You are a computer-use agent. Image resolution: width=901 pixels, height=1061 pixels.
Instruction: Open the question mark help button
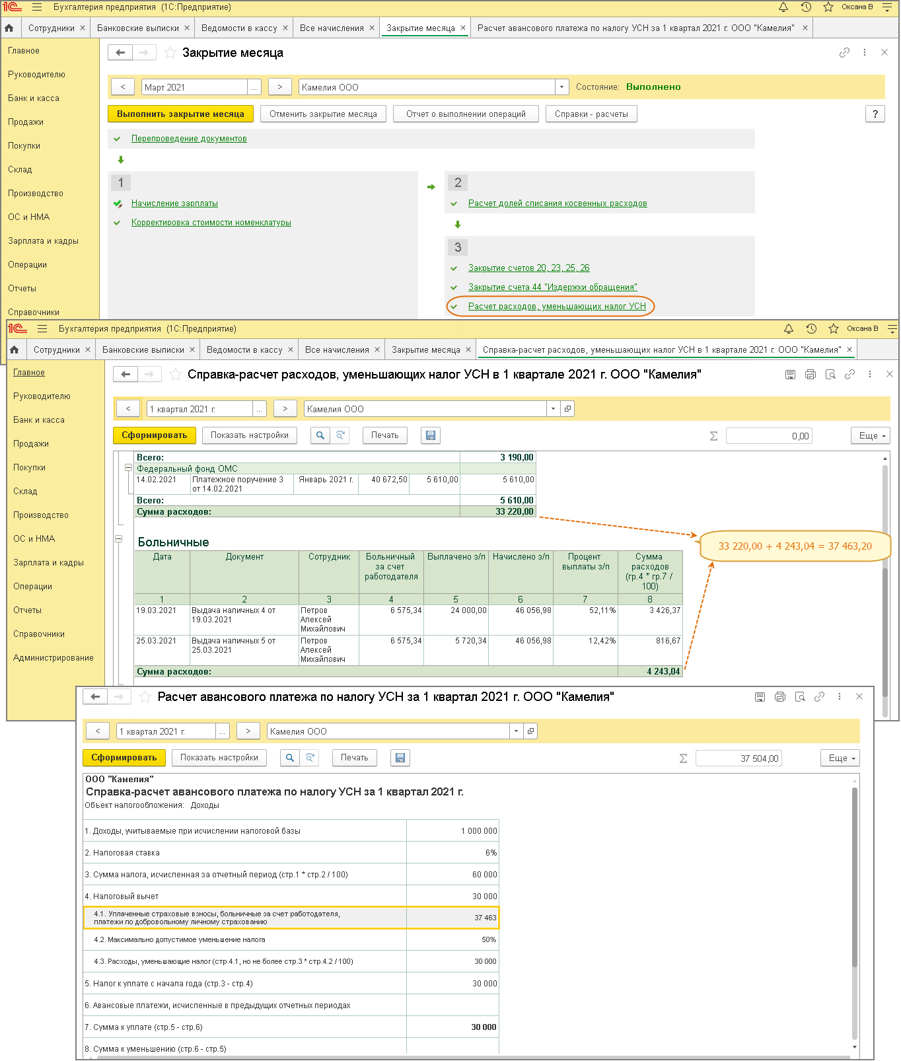[875, 114]
